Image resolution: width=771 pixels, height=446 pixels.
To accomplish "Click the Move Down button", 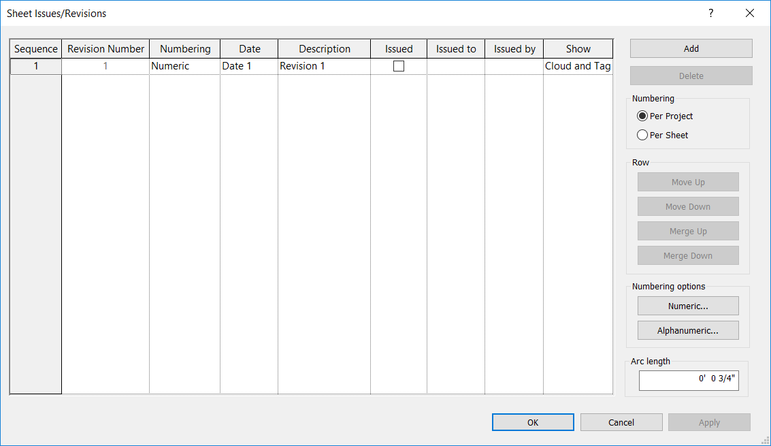I will (x=688, y=206).
